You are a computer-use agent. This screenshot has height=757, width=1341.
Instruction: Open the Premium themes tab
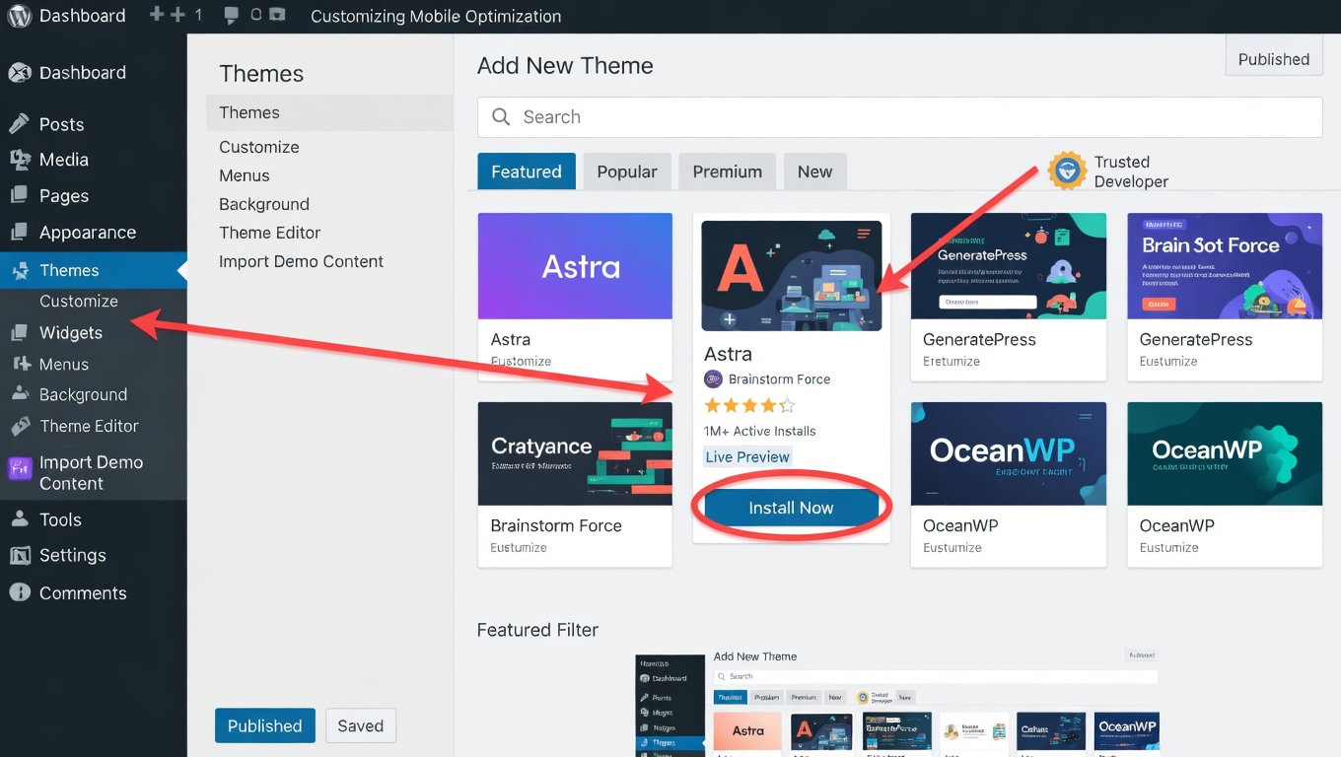(x=727, y=172)
